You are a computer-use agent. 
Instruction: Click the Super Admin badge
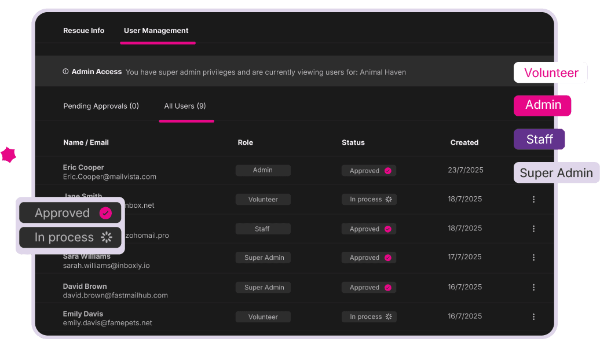coord(555,172)
